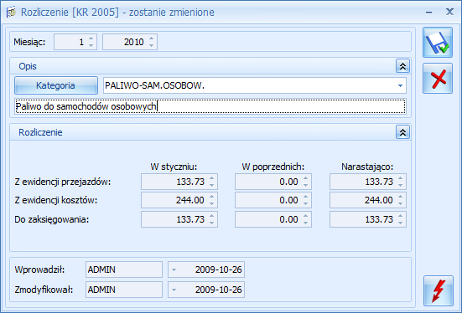This screenshot has width=462, height=313.
Task: Click the description field Paliwo do samochodów osobowych
Action: [210, 106]
